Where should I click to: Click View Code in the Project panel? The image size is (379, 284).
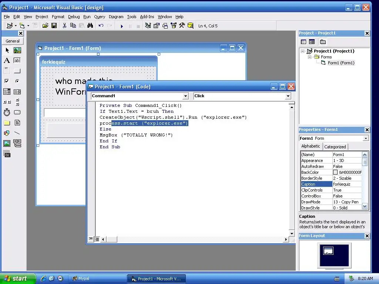tap(303, 42)
